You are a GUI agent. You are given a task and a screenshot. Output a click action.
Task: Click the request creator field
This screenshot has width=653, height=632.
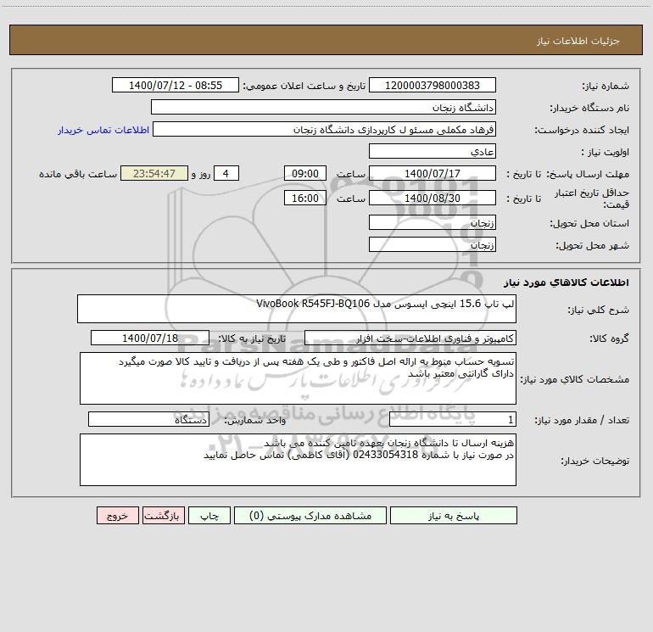[x=325, y=129]
